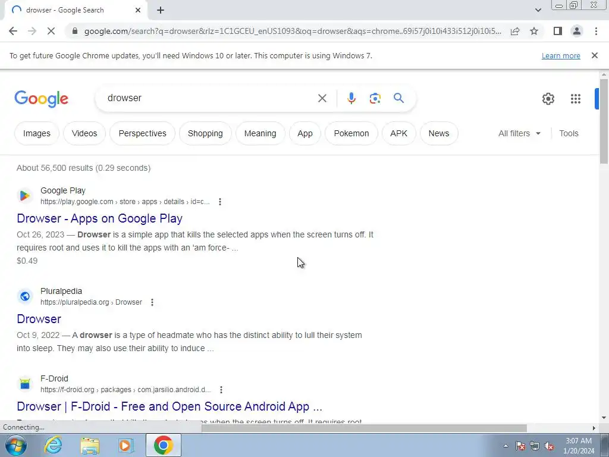
Task: Open more options for F-Droid result
Action: pos(221,390)
